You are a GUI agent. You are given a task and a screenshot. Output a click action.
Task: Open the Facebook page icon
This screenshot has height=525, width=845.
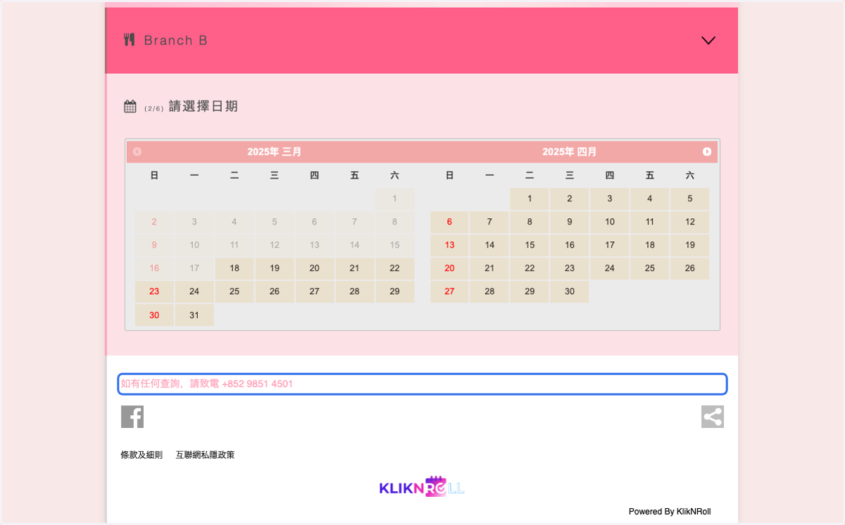[x=132, y=417]
